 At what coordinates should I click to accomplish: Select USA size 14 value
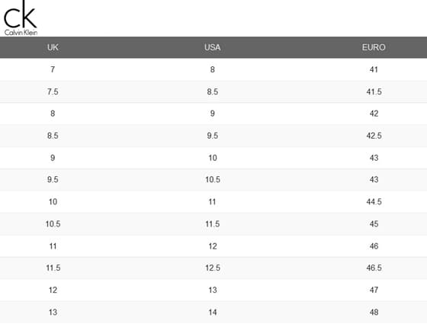coord(213,313)
